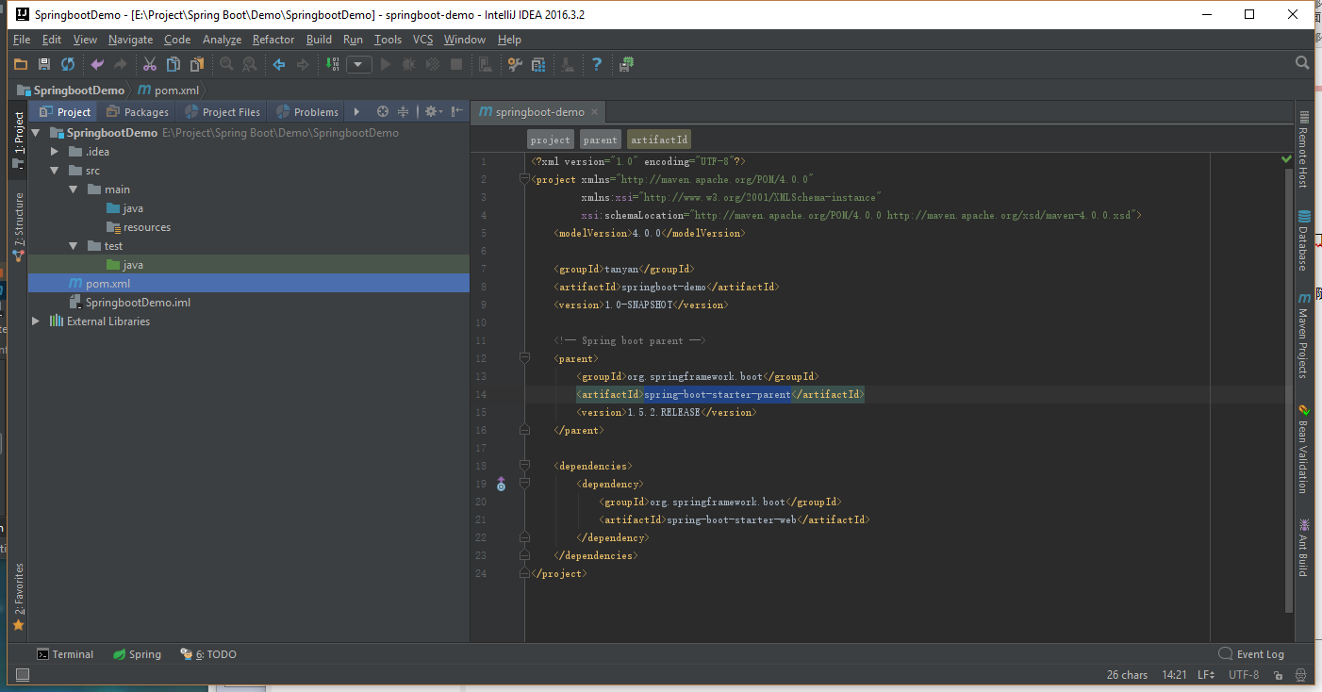This screenshot has height=692, width=1322.
Task: Open the Spring tool window
Action: tap(137, 654)
